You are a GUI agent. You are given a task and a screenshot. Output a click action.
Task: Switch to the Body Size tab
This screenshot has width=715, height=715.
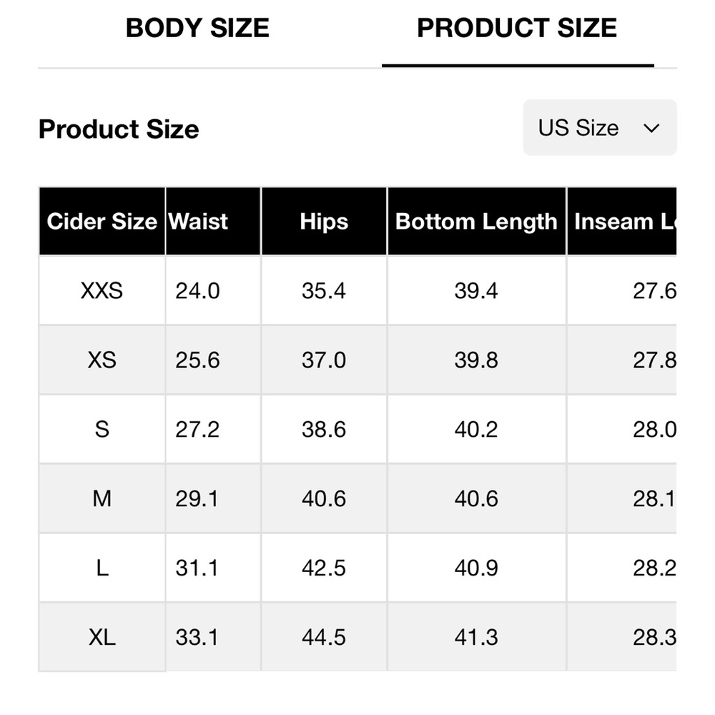(x=197, y=29)
